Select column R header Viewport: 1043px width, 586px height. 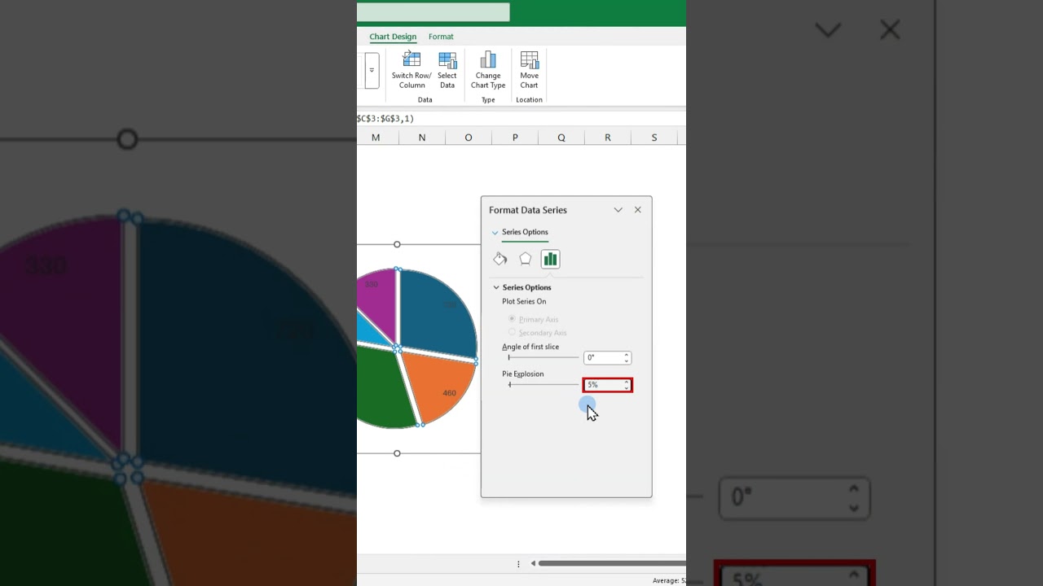pyautogui.click(x=608, y=138)
